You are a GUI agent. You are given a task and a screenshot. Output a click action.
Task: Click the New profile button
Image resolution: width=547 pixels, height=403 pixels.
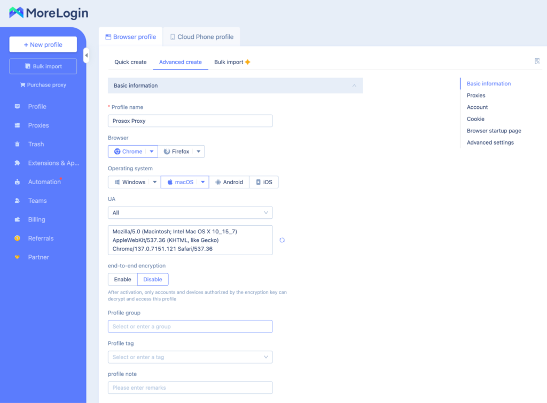[x=43, y=44]
